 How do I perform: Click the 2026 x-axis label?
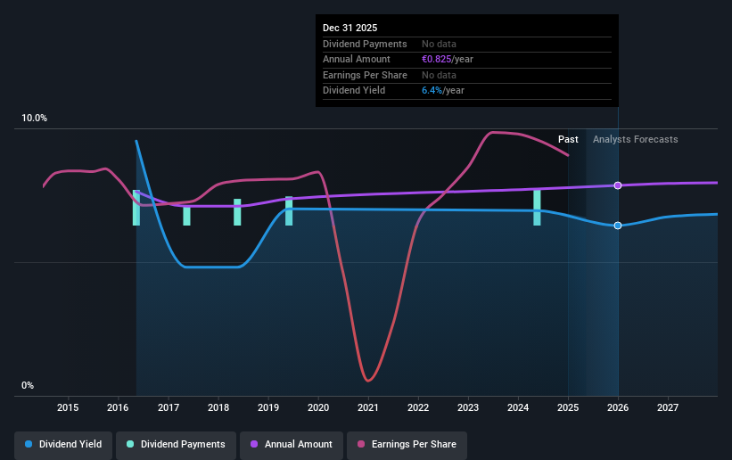[618, 407]
